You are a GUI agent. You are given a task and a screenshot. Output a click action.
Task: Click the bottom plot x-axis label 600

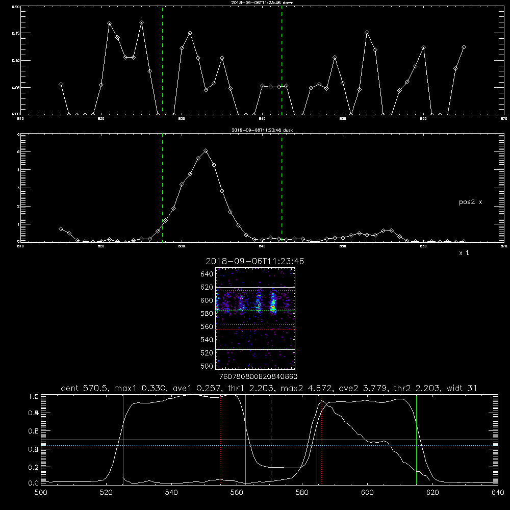367,493
